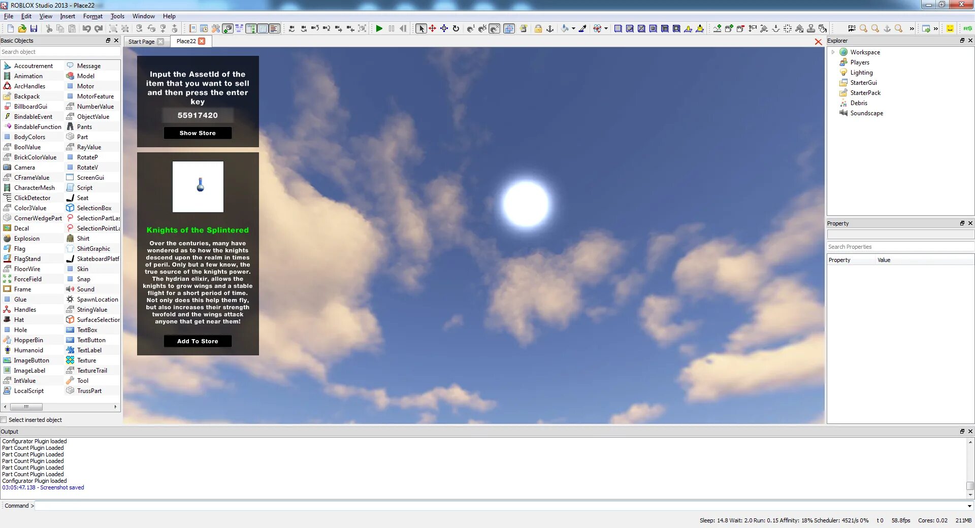Click the Pause icon in the toolbar
Image resolution: width=975 pixels, height=528 pixels.
click(391, 29)
